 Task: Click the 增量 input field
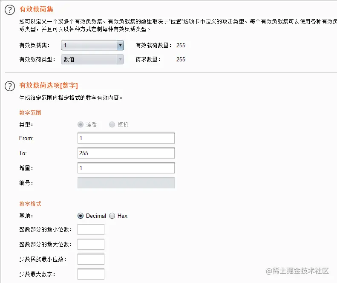pyautogui.click(x=126, y=168)
